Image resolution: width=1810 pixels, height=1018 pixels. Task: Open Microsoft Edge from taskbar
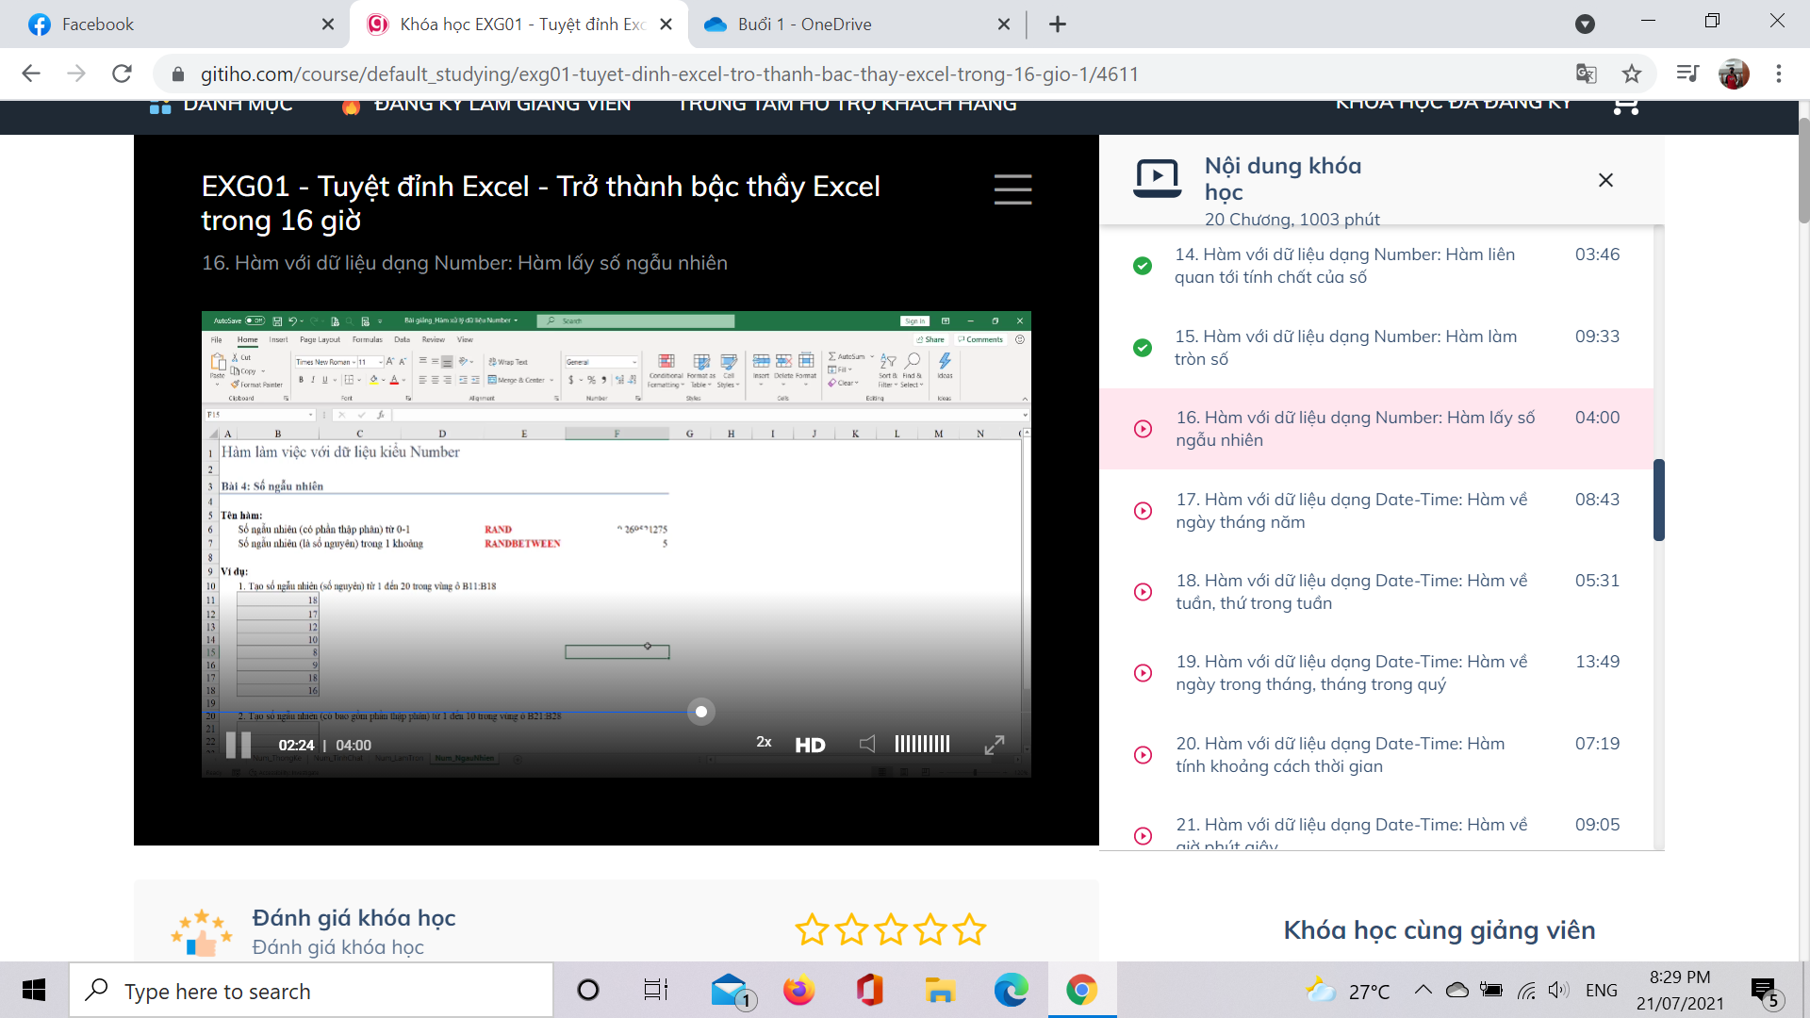(1011, 991)
